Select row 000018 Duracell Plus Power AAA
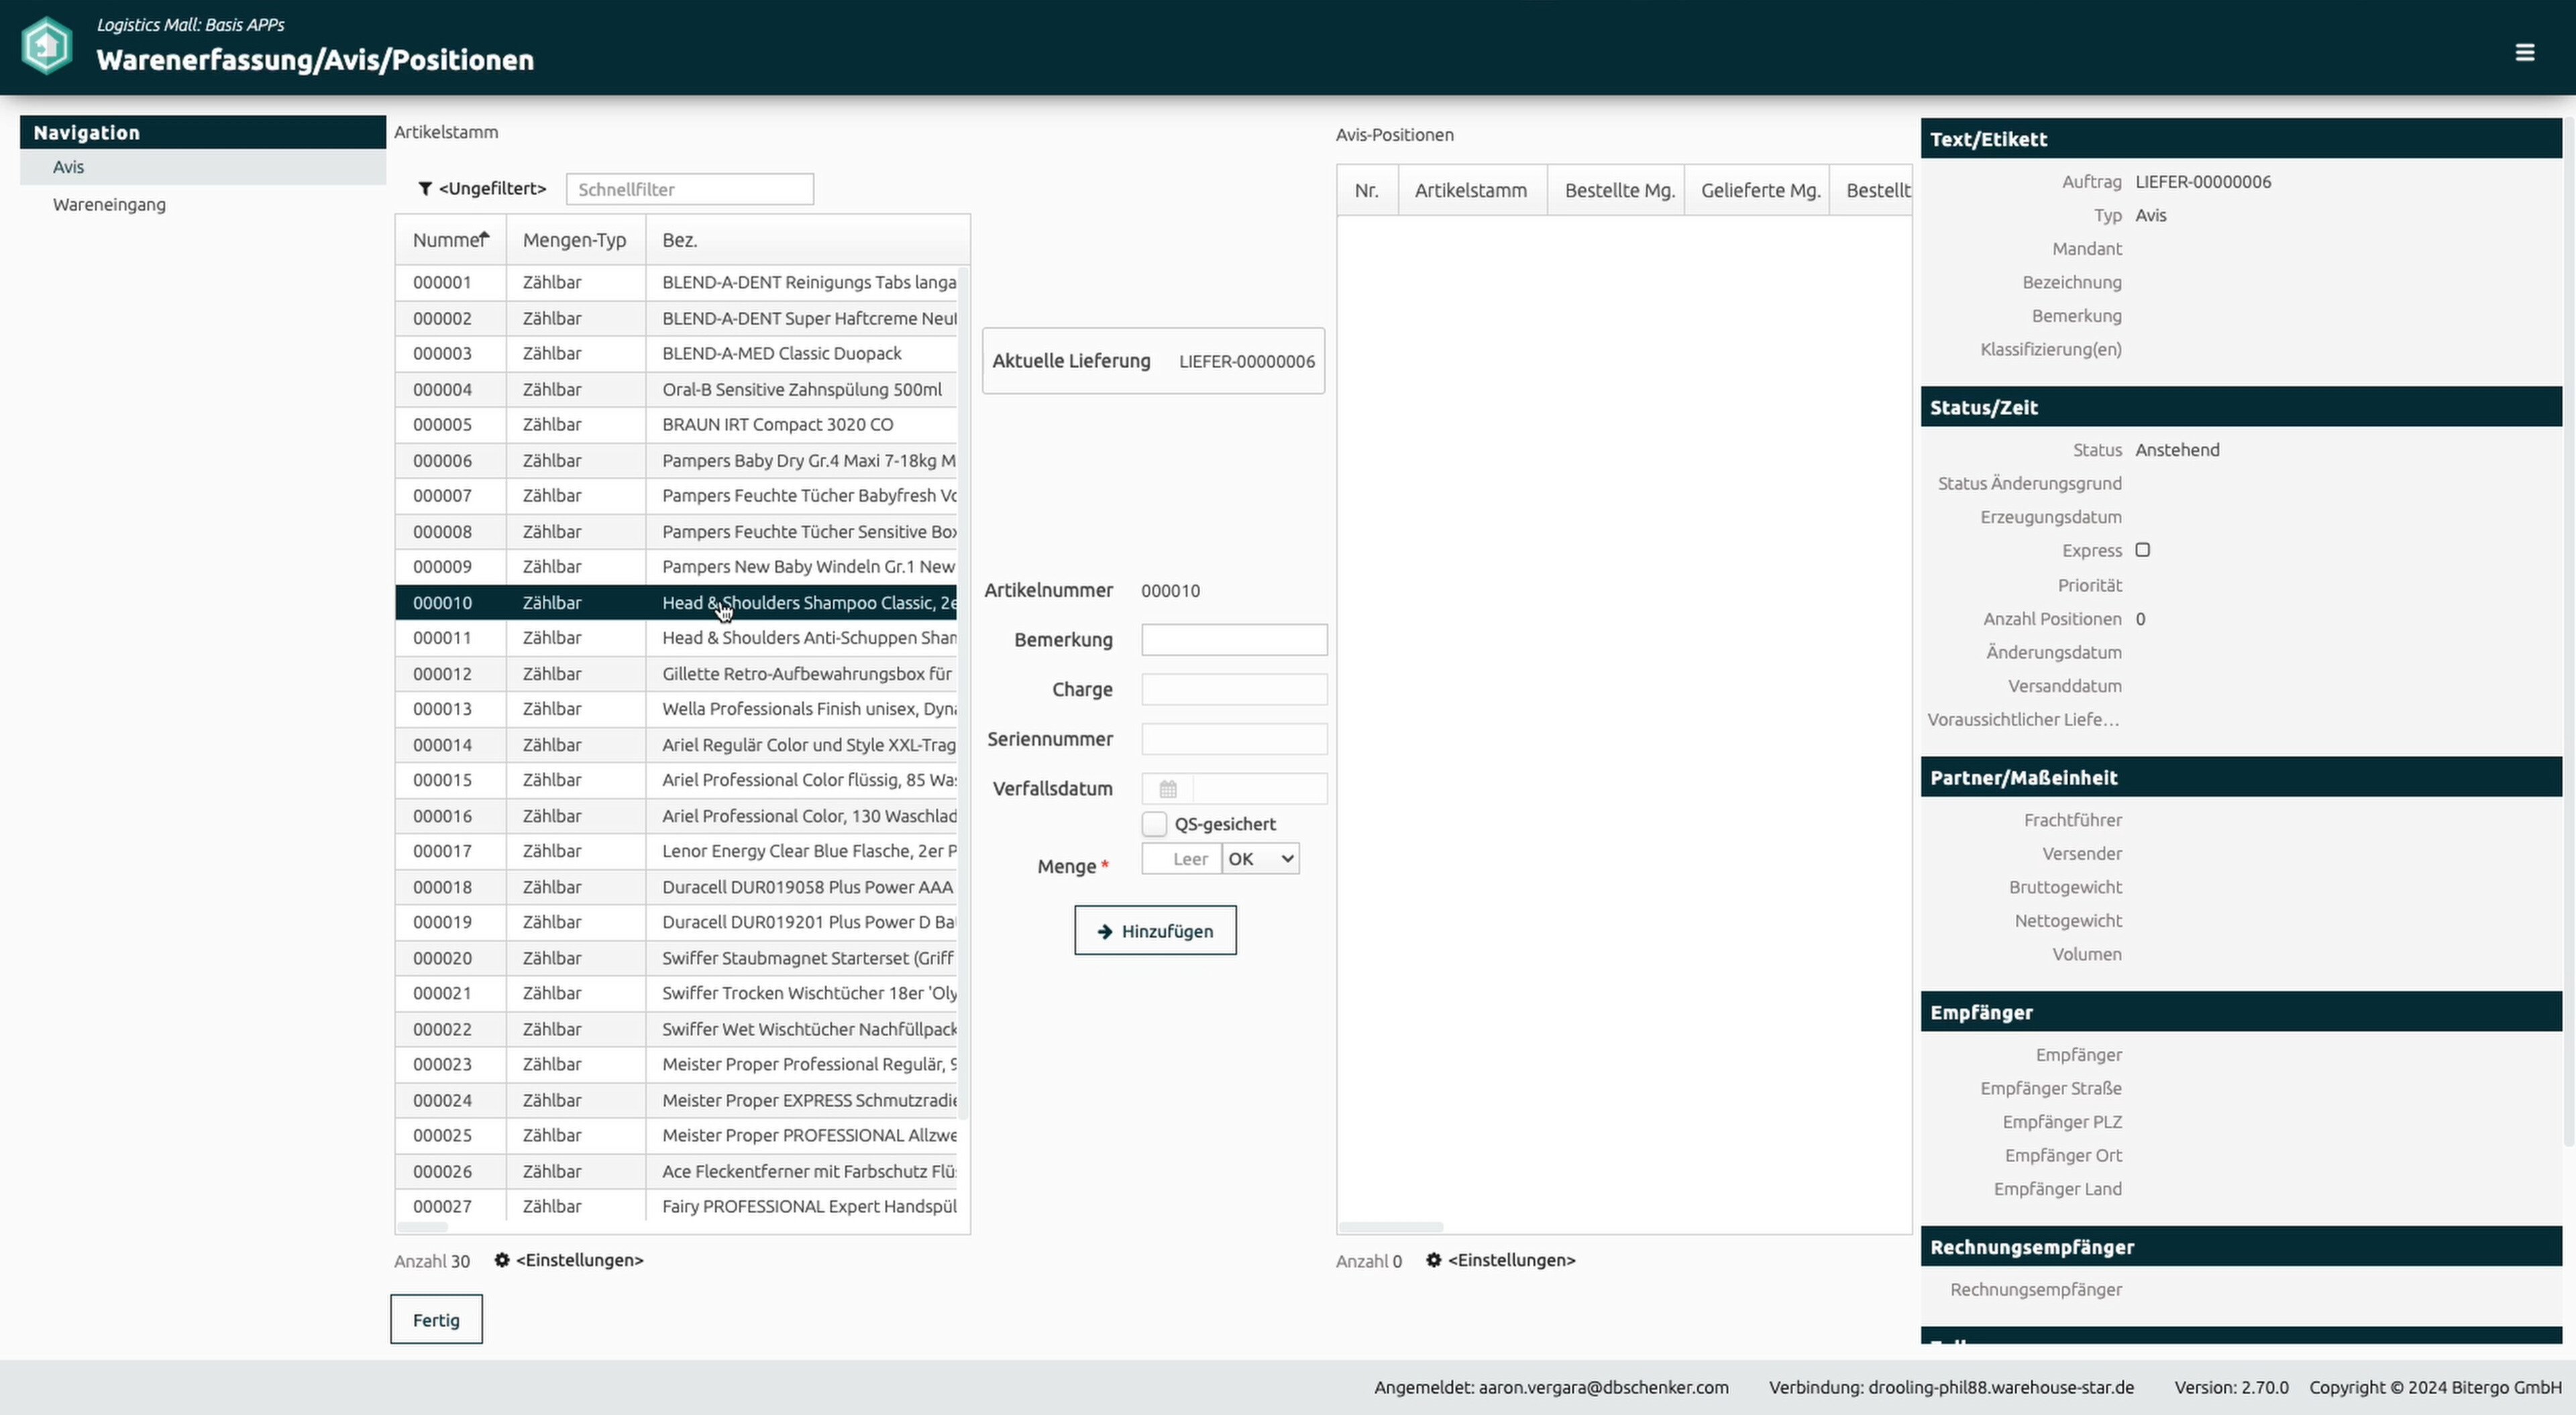Image resolution: width=2576 pixels, height=1415 pixels. (x=676, y=886)
